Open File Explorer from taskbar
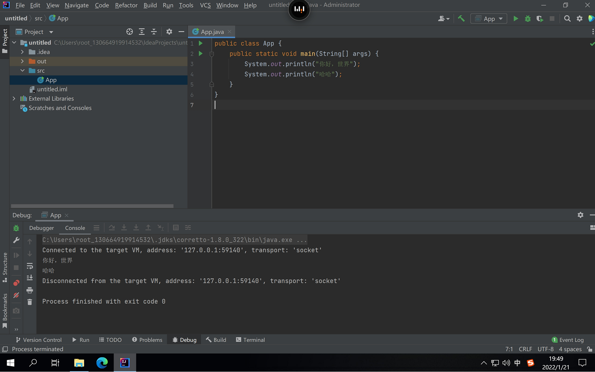This screenshot has height=372, width=595. (x=79, y=363)
